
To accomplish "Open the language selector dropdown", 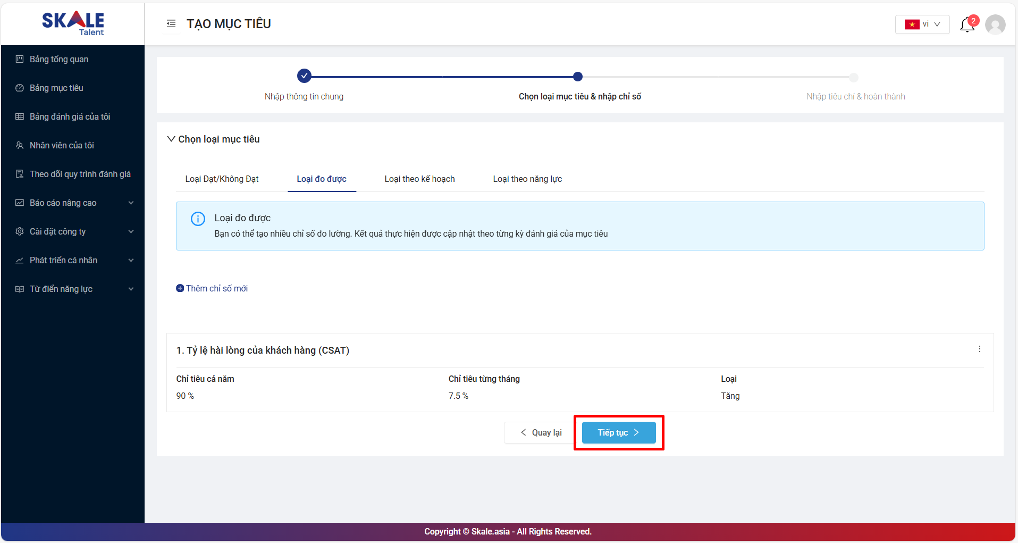I will point(922,24).
